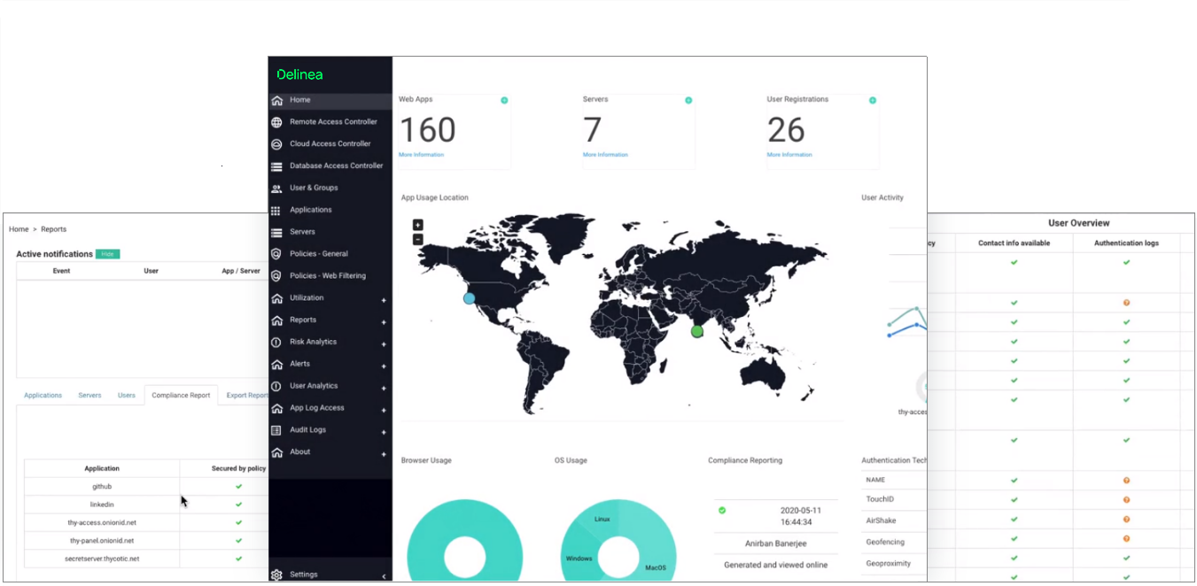Click the Database Access Controller icon

[x=277, y=166]
